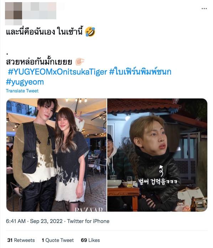
Task: Click the 6:41 AM timestamp
Action: (x=16, y=221)
